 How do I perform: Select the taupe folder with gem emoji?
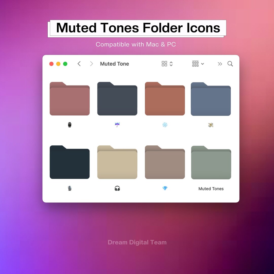pos(165,162)
